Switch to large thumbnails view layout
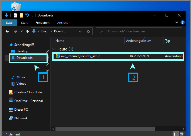 click(x=182, y=134)
